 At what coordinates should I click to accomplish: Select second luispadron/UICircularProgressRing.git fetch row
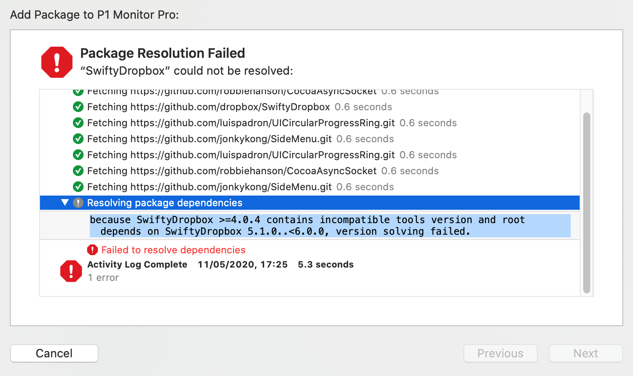pos(310,155)
